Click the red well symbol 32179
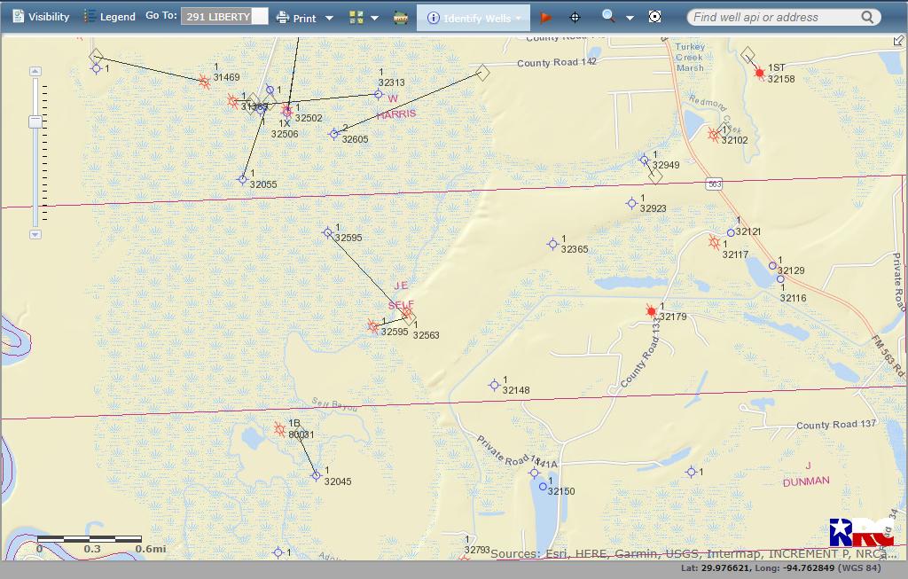Screen dimensions: 908x579 click(652, 311)
